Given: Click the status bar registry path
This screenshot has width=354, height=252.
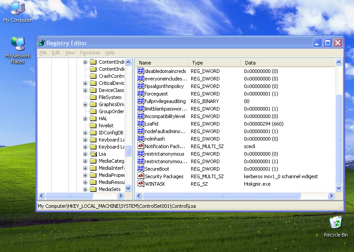Looking at the screenshot, I should [x=117, y=206].
